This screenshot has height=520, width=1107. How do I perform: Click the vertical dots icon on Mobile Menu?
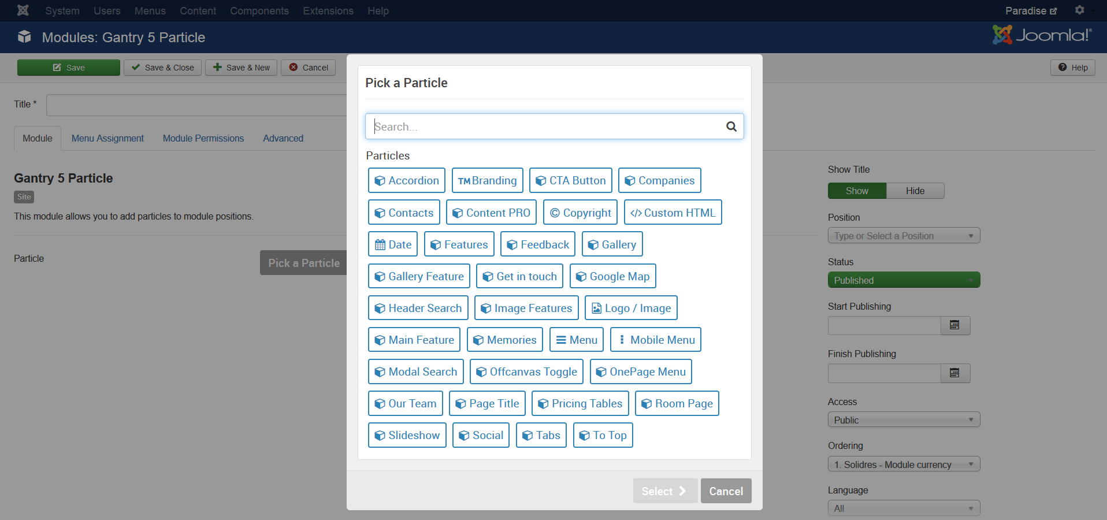(622, 340)
